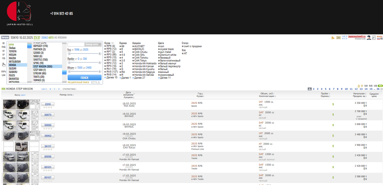The width and height of the screenshot is (383, 185).
Task: Click the download icon beside advanced search
Action: pos(99,82)
